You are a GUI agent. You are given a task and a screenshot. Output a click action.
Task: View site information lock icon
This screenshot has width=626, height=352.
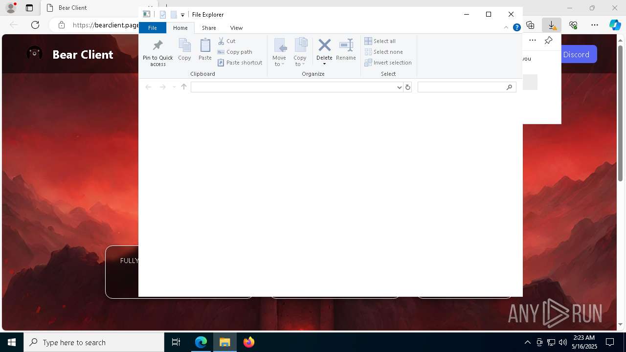[61, 25]
